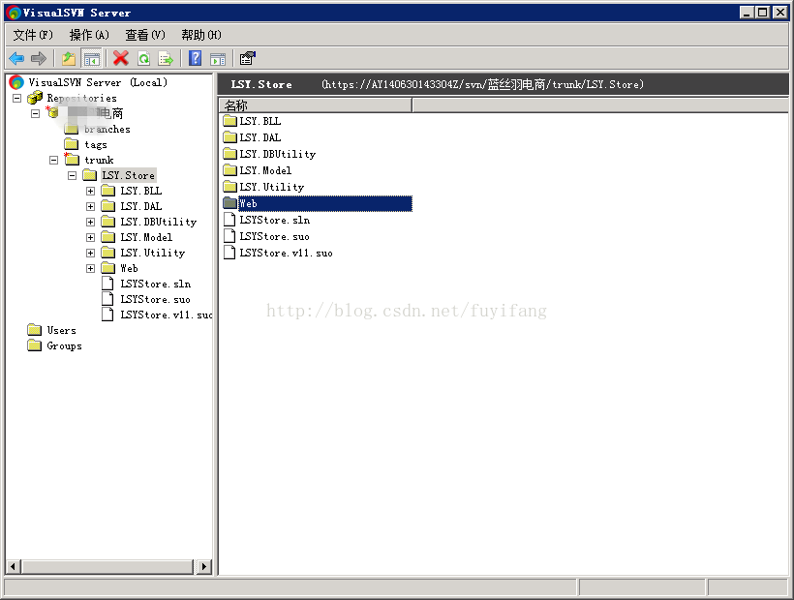Image resolution: width=794 pixels, height=600 pixels.
Task: Select LSY.DBUtility folder in right list
Action: tap(269, 154)
